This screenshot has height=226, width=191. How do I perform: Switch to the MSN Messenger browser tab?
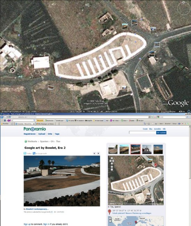(45, 124)
